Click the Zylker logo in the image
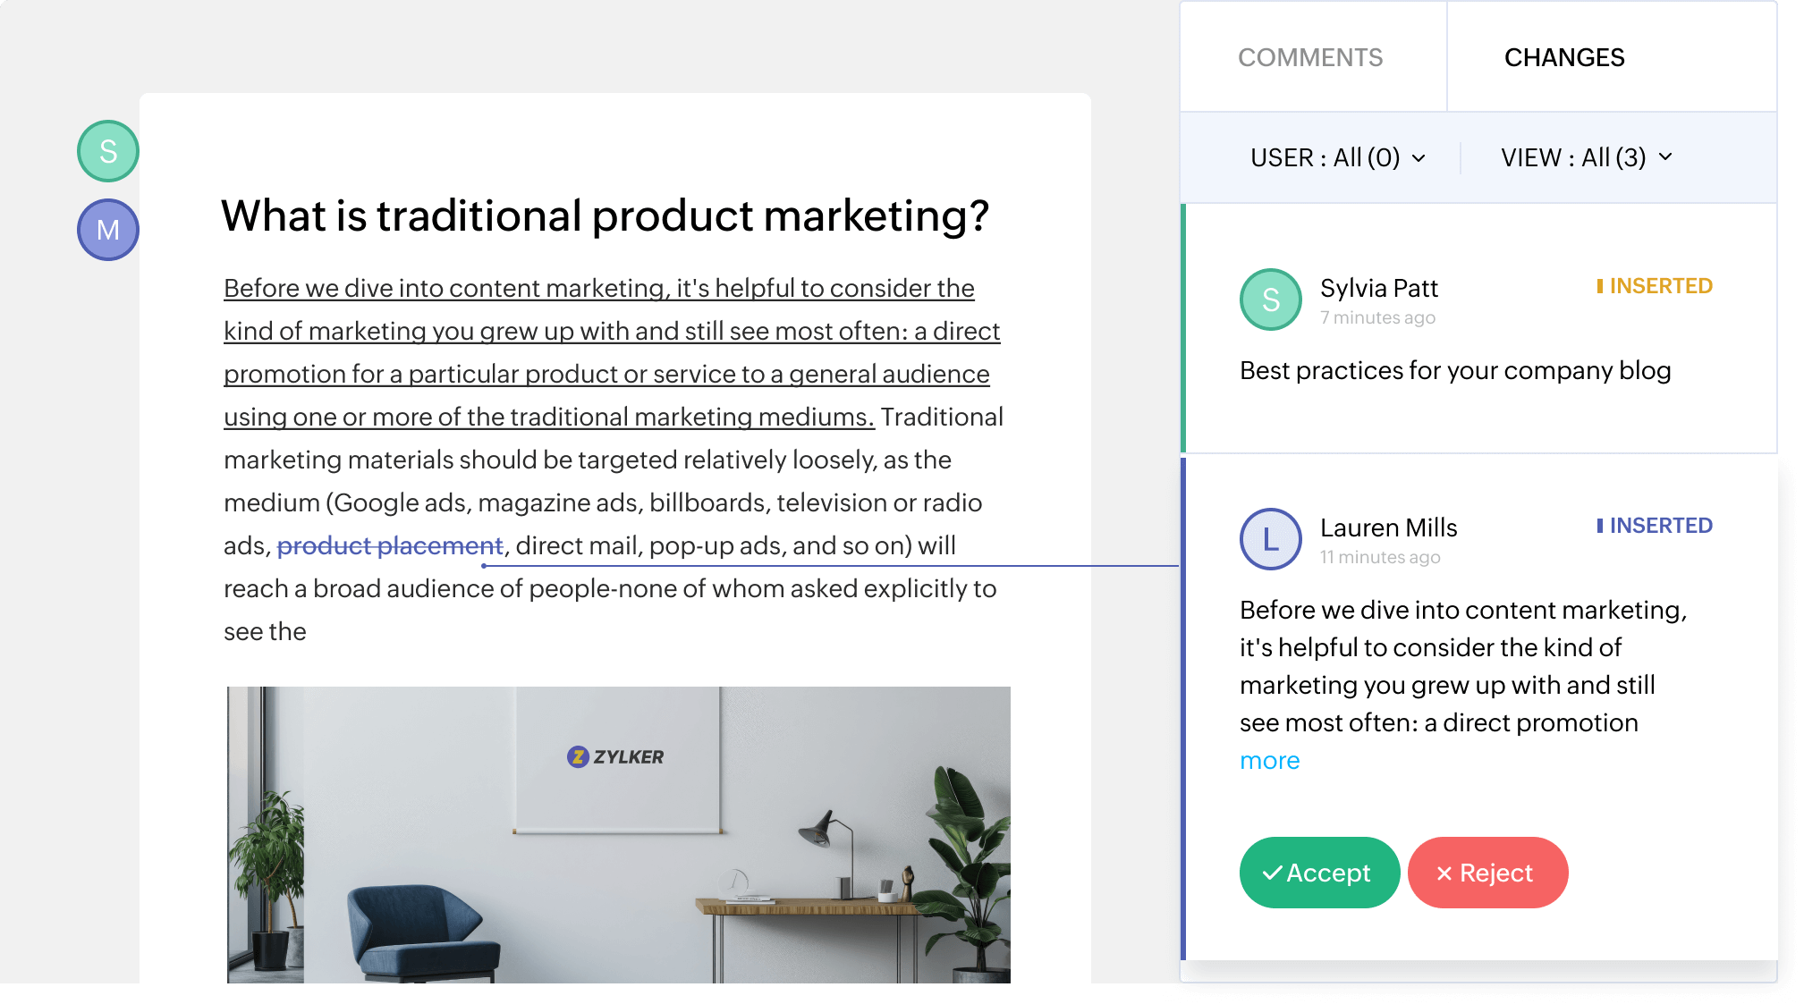 (x=615, y=756)
